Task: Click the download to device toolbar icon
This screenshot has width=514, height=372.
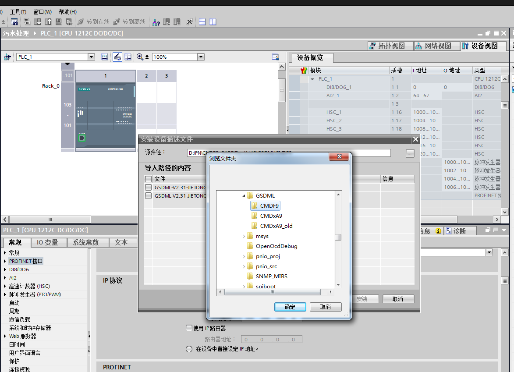Action: (x=38, y=22)
